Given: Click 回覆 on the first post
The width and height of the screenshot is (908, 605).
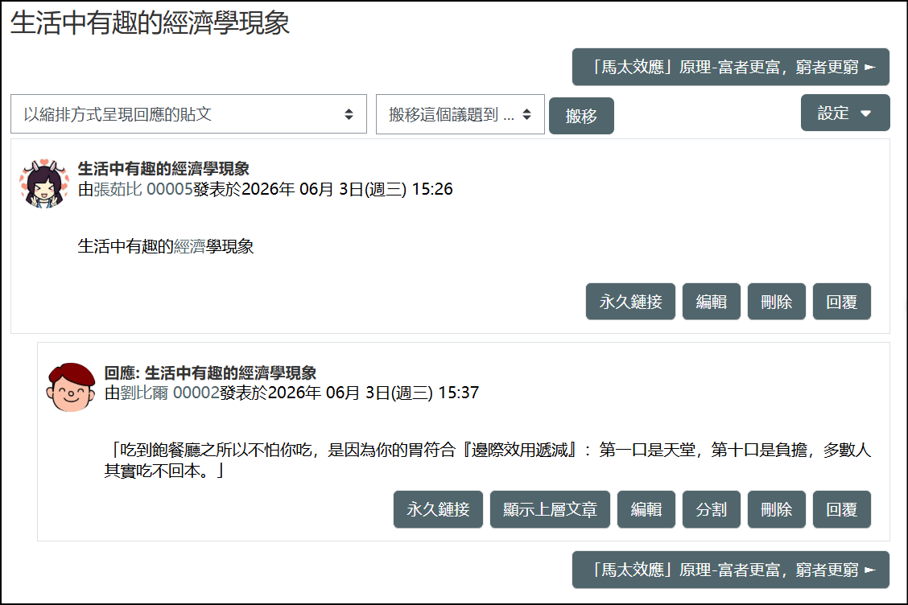Looking at the screenshot, I should 841,301.
